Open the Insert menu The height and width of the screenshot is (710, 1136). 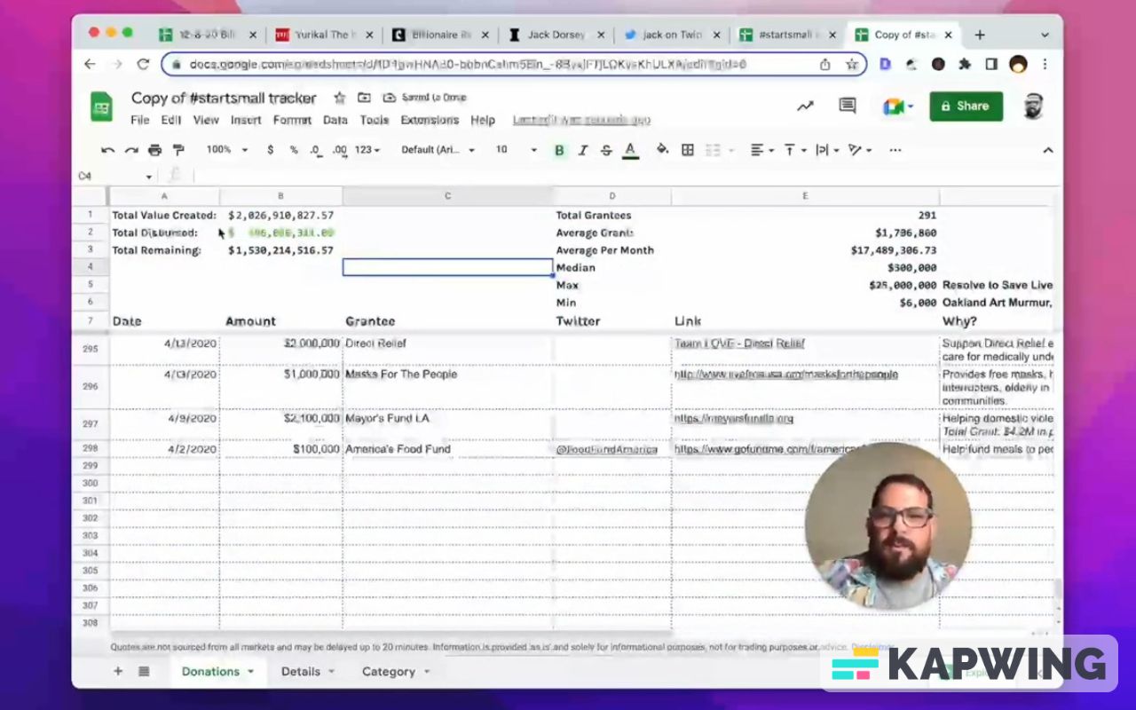coord(246,120)
